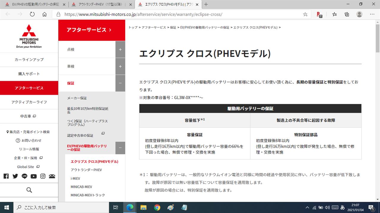Open Windows Task View button
Image resolution: width=380 pixels, height=213 pixels.
click(x=116, y=207)
